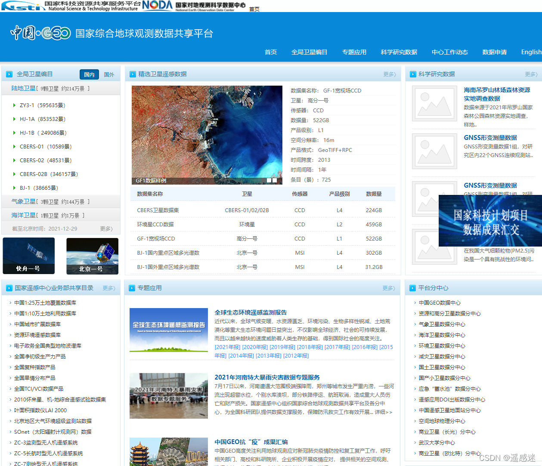Open the 气象卫星 section
The height and width of the screenshot is (466, 542).
click(x=23, y=201)
